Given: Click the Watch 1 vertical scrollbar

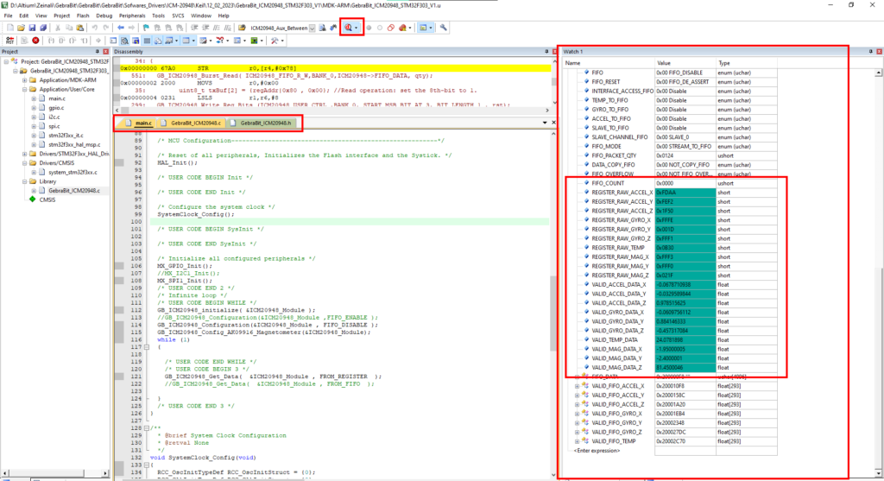Looking at the screenshot, I should tap(878, 274).
